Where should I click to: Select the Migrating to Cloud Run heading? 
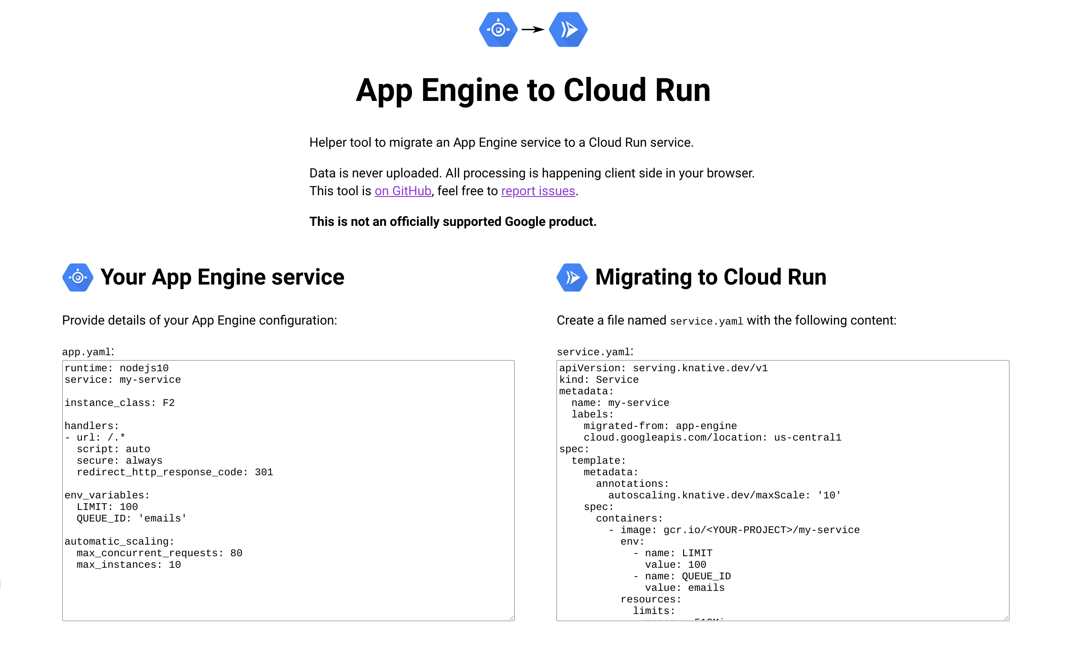(710, 277)
